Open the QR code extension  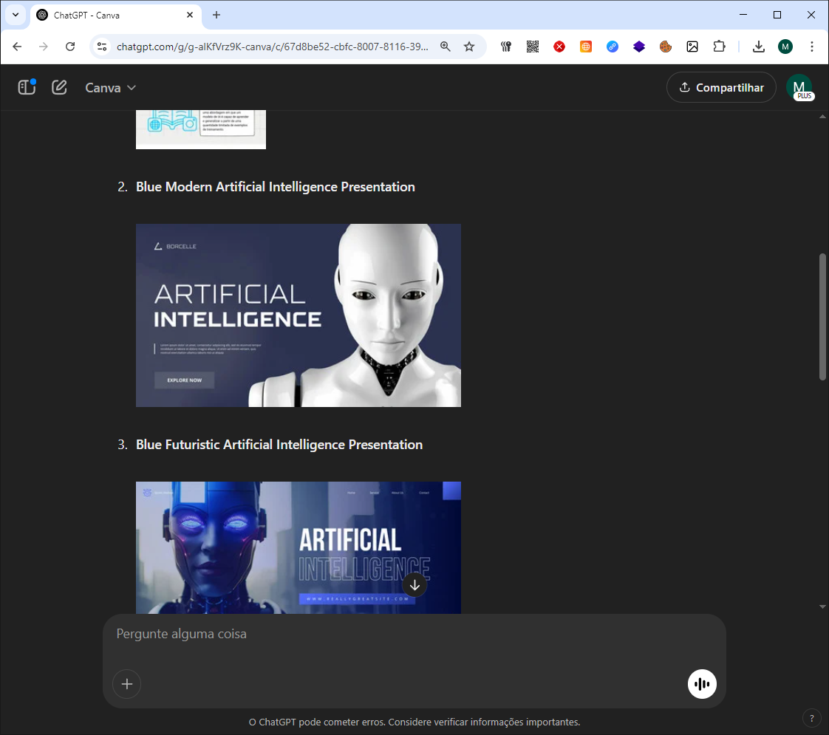point(533,47)
